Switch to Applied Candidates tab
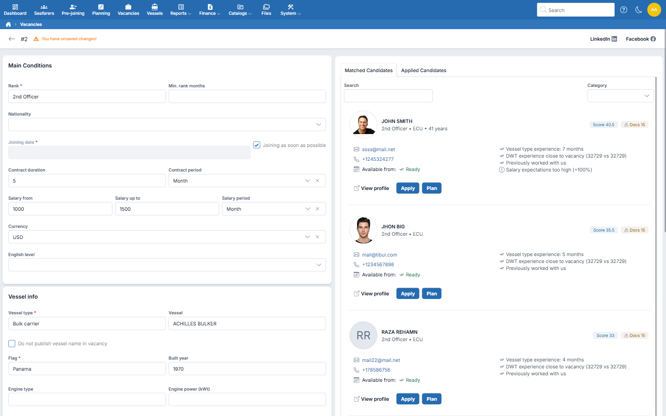Image resolution: width=666 pixels, height=416 pixels. tap(424, 70)
